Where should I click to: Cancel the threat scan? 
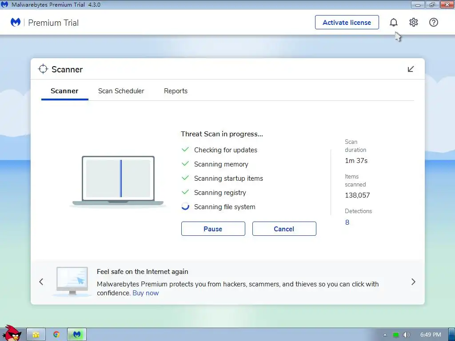point(284,229)
